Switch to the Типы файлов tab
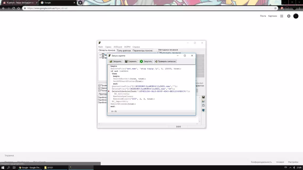This screenshot has width=303, height=170. click(x=124, y=50)
